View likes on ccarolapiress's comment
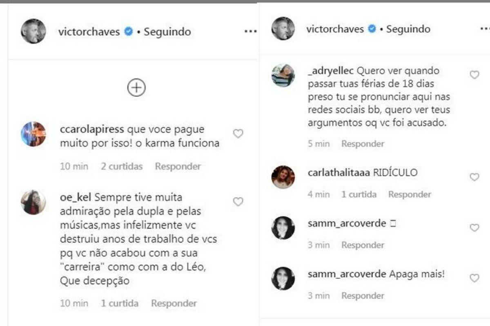The image size is (490, 326). tap(122, 166)
